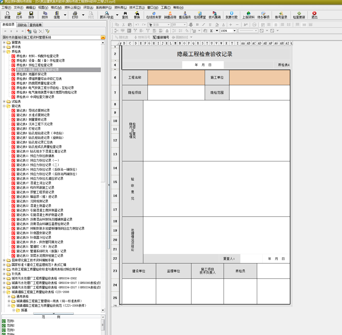Click the 退出 (Exit) red icon
Image resolution: width=342 pixels, height=335 pixels.
pyautogui.click(x=315, y=15)
